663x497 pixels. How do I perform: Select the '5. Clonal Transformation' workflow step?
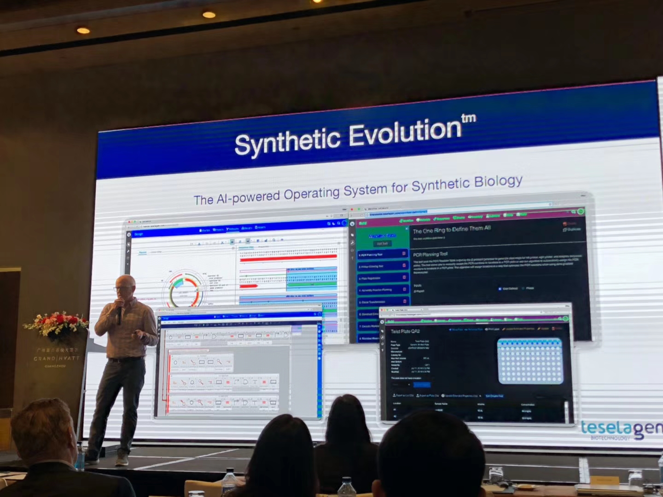tap(383, 302)
